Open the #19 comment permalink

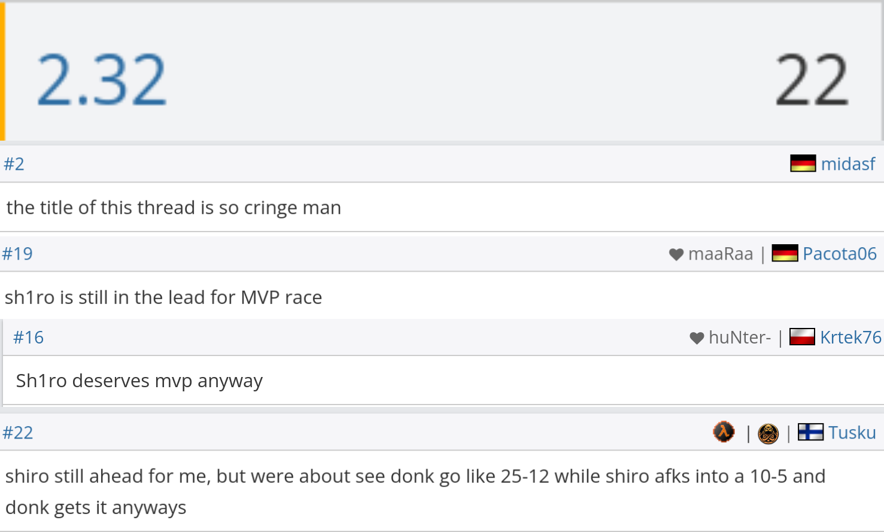(18, 254)
